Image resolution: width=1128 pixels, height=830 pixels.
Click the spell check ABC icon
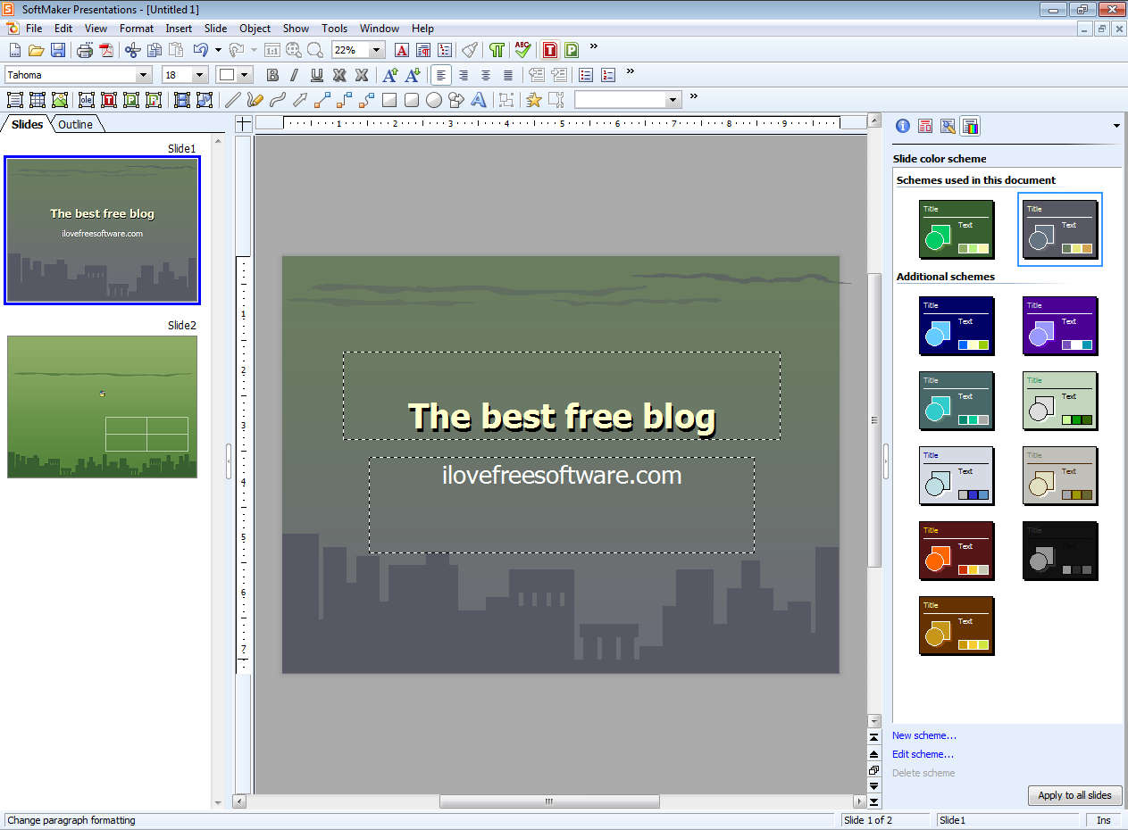coord(522,51)
